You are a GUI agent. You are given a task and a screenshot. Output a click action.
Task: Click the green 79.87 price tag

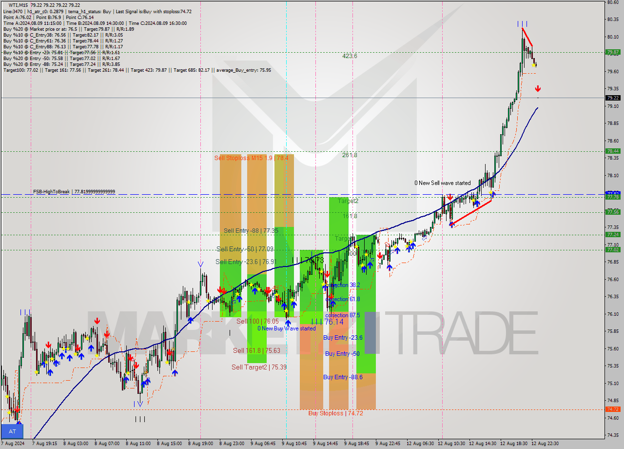tap(613, 52)
